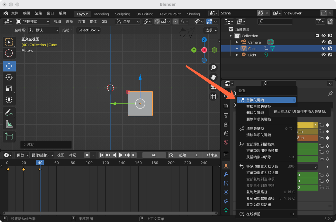Jump to the next keyframe in the timeline

[127, 155]
